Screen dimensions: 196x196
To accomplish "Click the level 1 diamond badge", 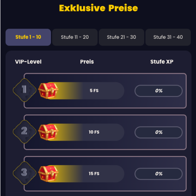I will [25, 90].
